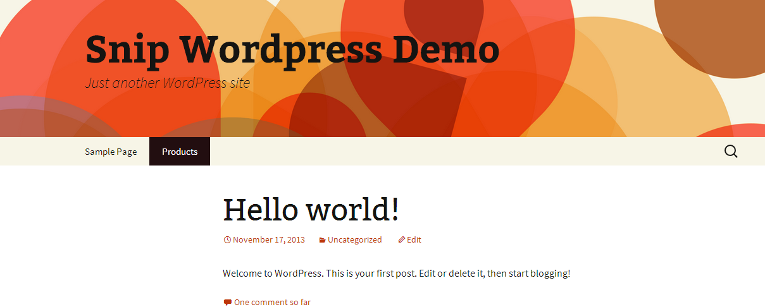765x307 pixels.
Task: Go to the Snip Wordpress Demo site title
Action: 292,49
